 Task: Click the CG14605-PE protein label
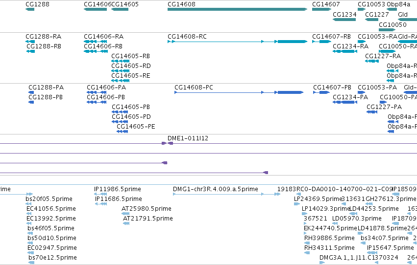pyautogui.click(x=136, y=127)
